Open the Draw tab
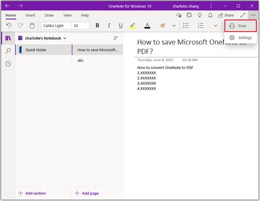 point(49,15)
